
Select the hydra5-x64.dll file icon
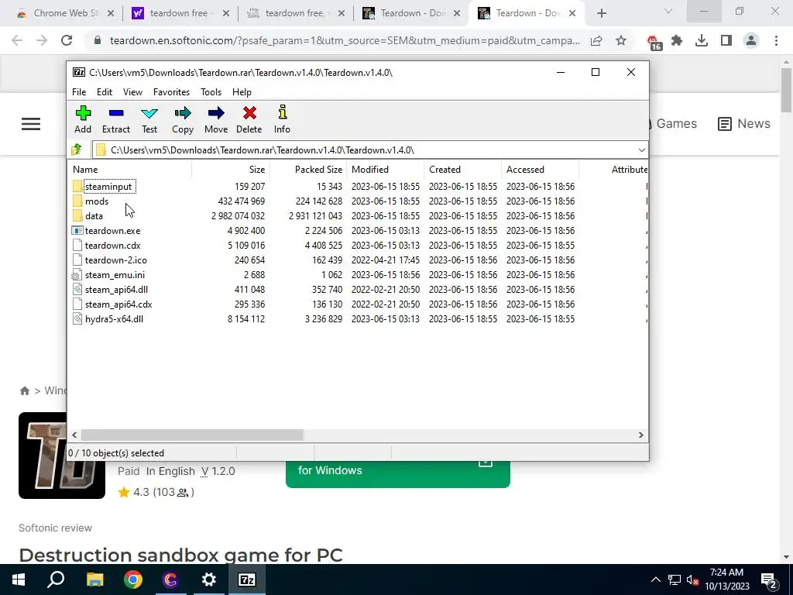tap(77, 318)
